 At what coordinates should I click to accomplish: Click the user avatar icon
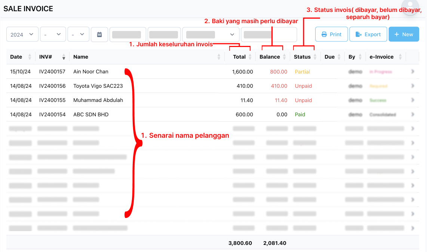pyautogui.click(x=410, y=7)
